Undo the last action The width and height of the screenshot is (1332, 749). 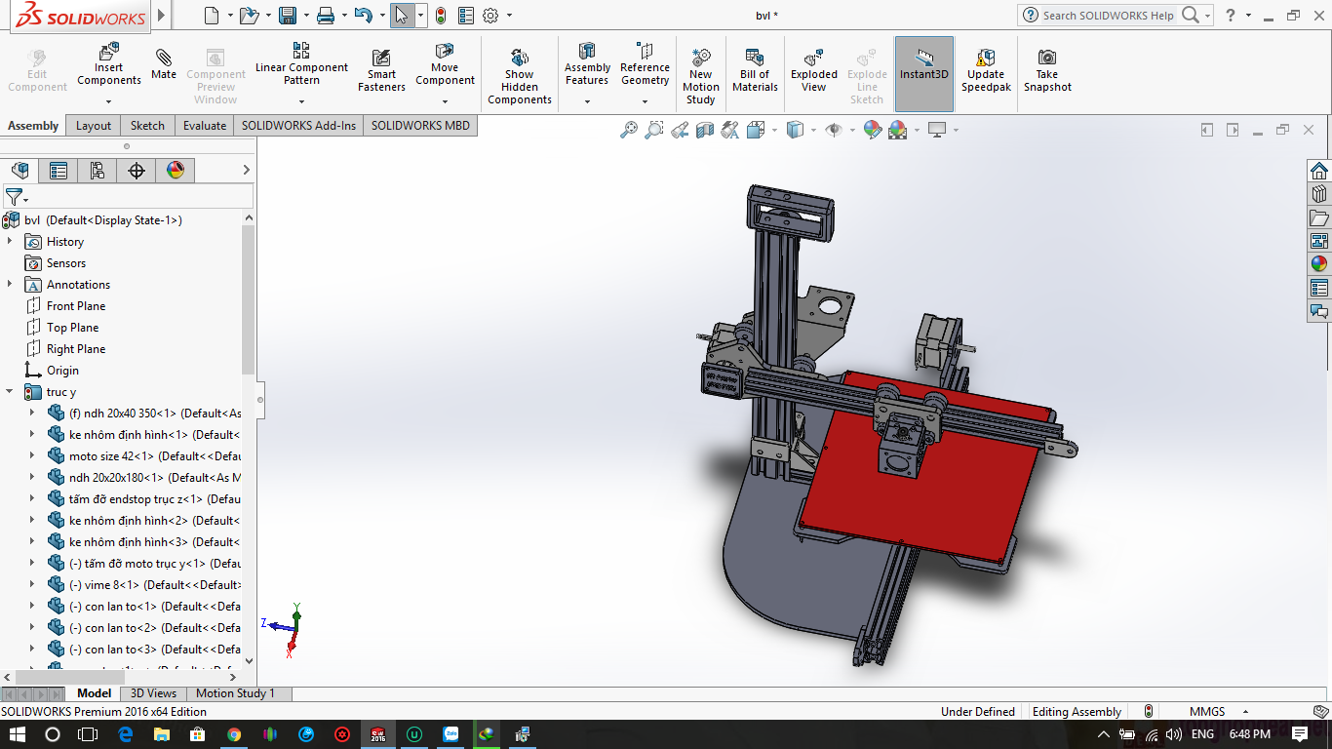pos(364,15)
